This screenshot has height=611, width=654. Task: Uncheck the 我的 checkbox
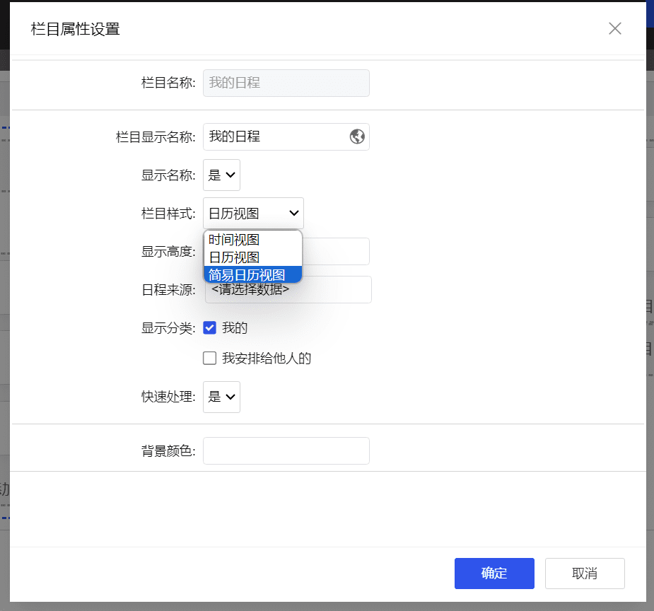[209, 328]
